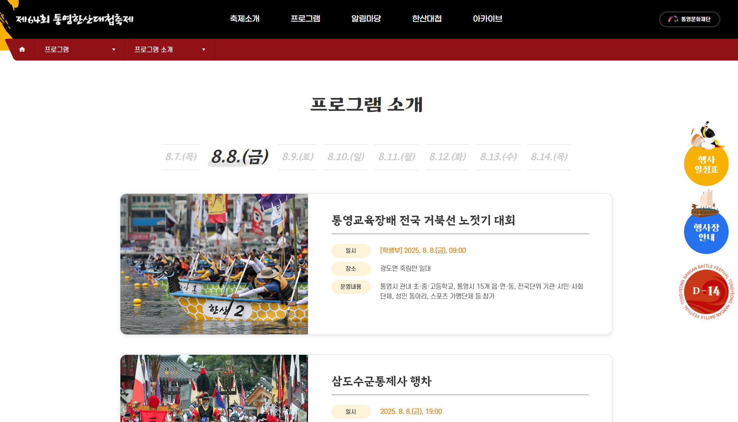738x422 pixels.
Task: Click the D-14 countdown badge
Action: tap(706, 291)
